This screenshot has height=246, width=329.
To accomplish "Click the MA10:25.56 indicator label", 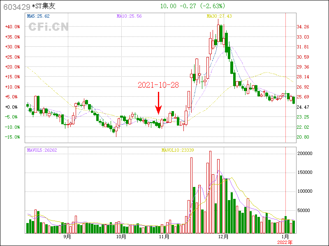I will (x=129, y=16).
